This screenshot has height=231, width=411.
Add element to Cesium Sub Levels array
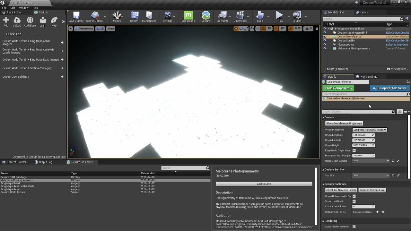(377, 212)
